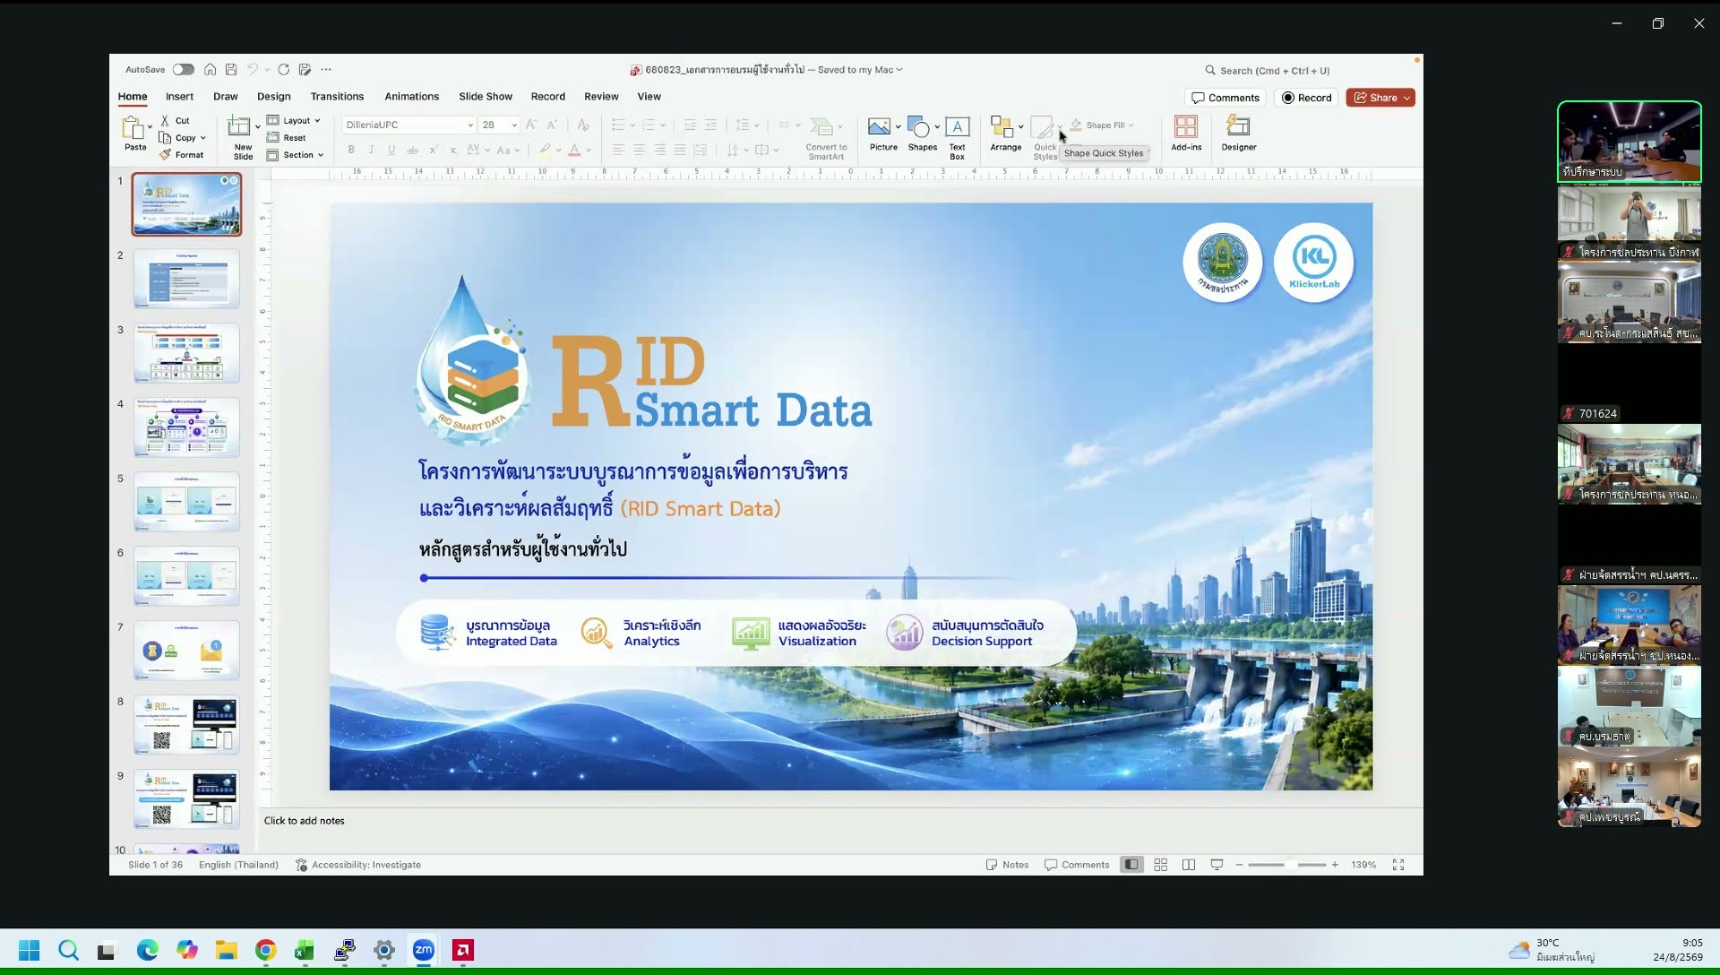Switch to Slide Sorter view
1720x975 pixels.
[1160, 865]
